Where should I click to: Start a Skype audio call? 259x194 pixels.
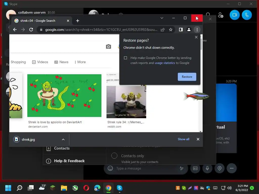[247, 15]
